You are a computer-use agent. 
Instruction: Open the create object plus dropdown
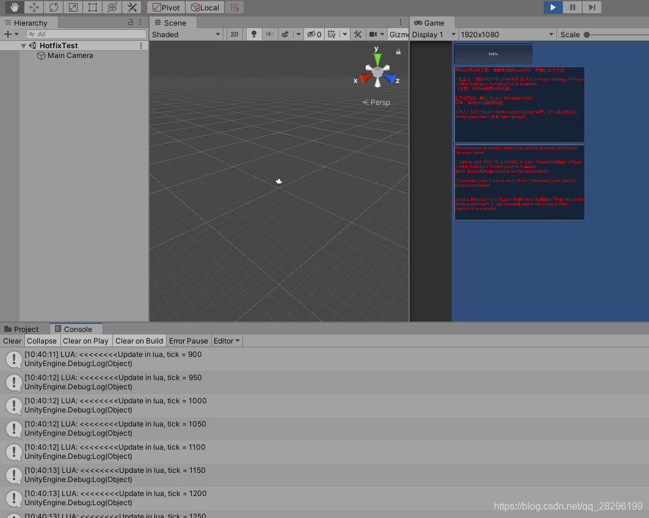tap(11, 34)
